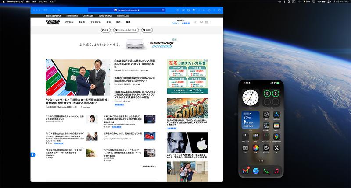351x188 pixels.
Task: Click the Safari share button
Action: click(209, 10)
